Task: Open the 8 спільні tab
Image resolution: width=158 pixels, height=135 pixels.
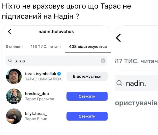Action: click(14, 47)
